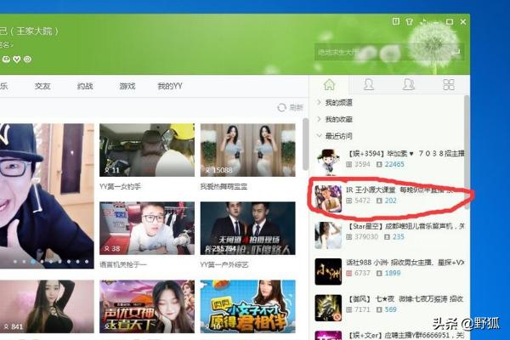
Task: Open 毕加索 channel avatar
Action: pos(328,162)
